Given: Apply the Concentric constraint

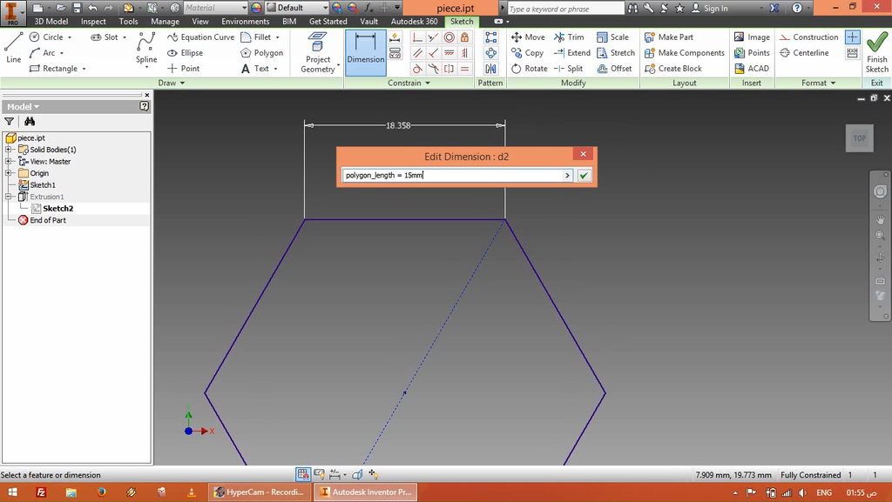Looking at the screenshot, I should coord(449,37).
